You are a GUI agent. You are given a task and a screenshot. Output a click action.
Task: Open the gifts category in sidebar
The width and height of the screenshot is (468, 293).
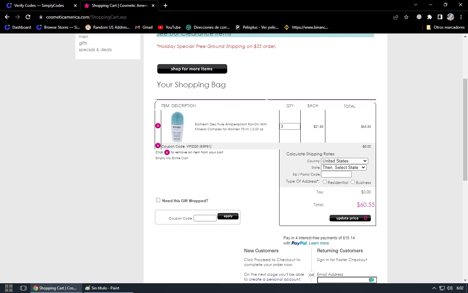83,43
